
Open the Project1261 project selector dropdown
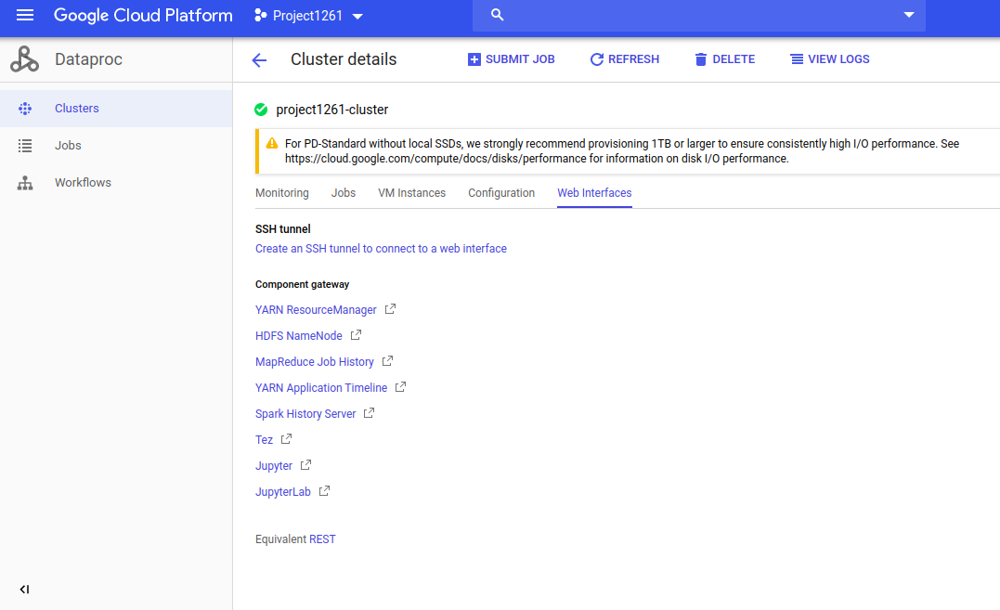tap(308, 16)
